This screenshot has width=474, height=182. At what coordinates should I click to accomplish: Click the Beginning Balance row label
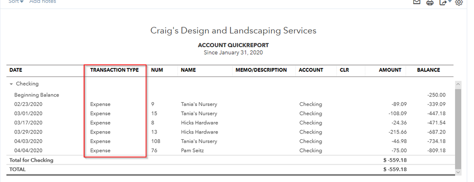point(37,95)
